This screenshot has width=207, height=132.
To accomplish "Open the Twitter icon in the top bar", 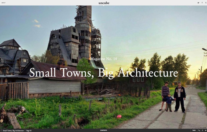I will 198,3.
